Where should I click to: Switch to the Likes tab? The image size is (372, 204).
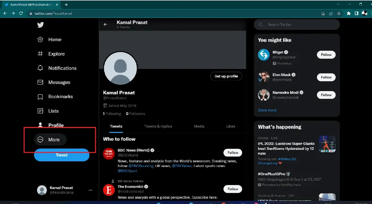(230, 127)
